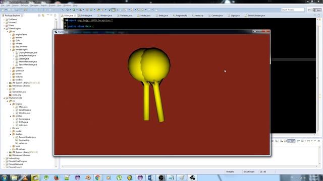Switch to the Variables.java tab
The width and height of the screenshot is (323, 181).
pos(125,16)
